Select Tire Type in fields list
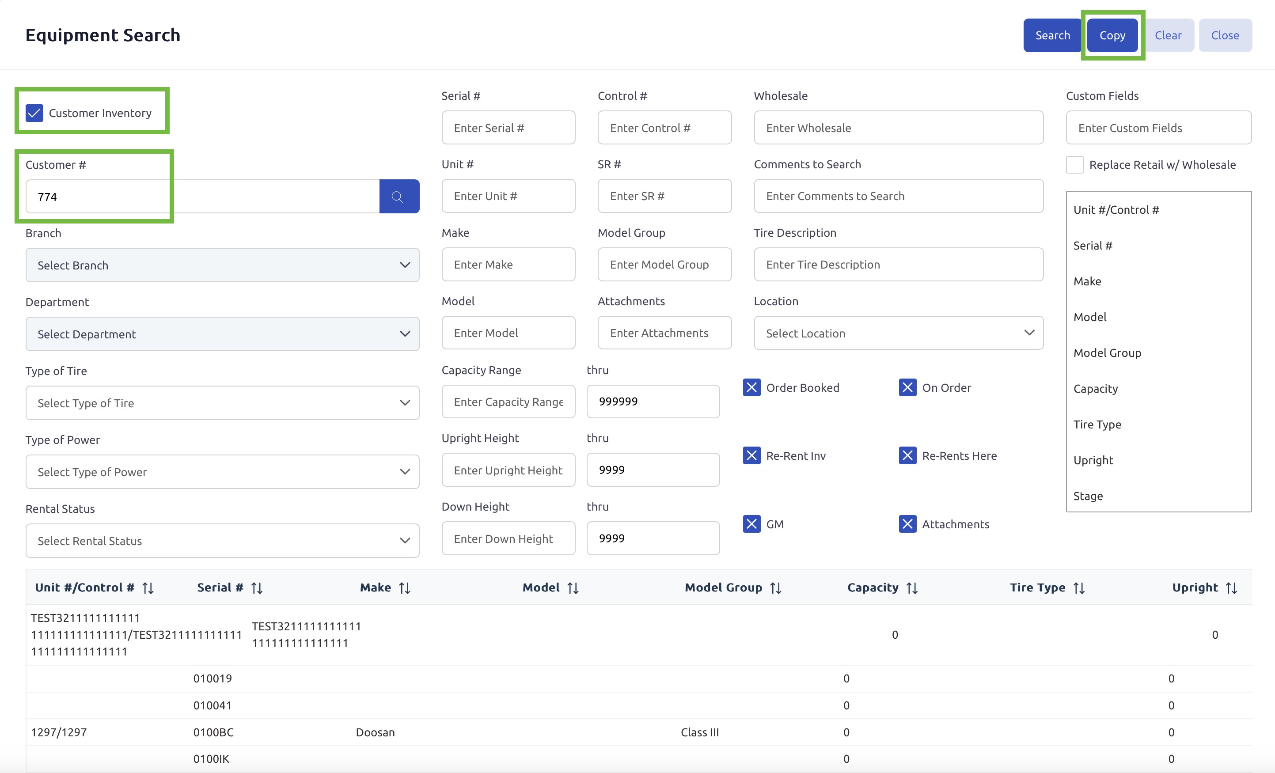The width and height of the screenshot is (1275, 773). coord(1158,424)
